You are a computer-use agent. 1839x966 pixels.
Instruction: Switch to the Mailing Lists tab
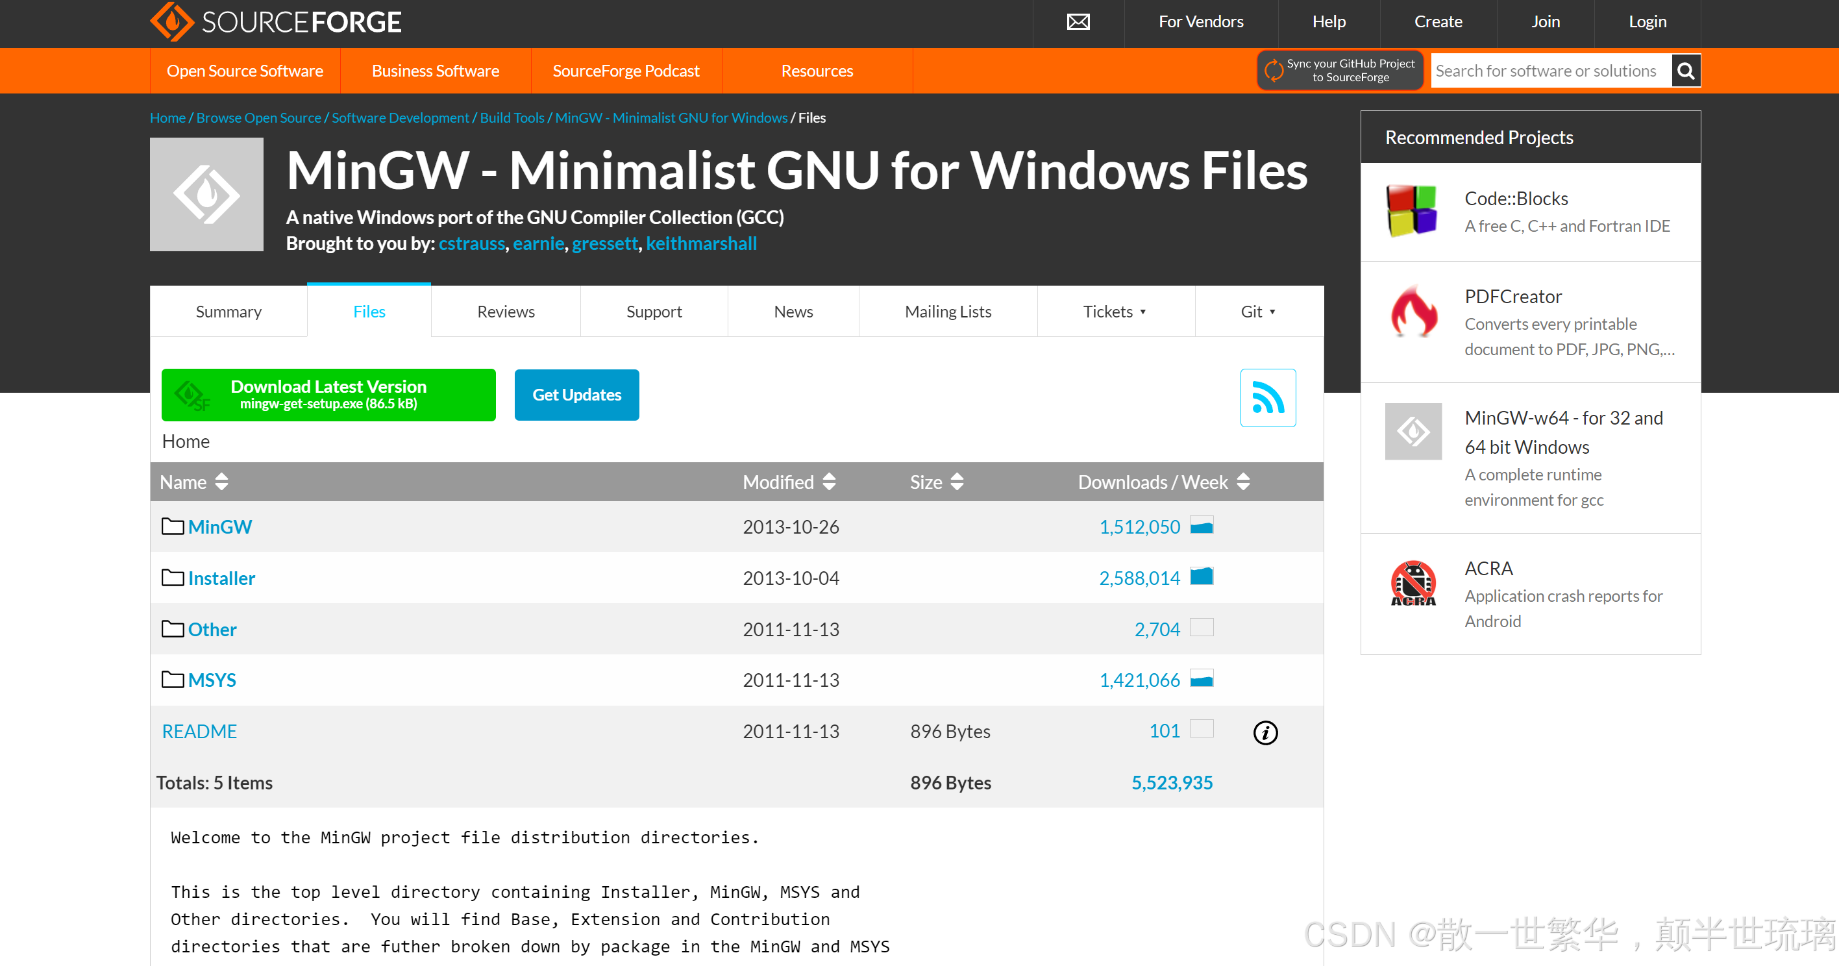click(x=948, y=312)
